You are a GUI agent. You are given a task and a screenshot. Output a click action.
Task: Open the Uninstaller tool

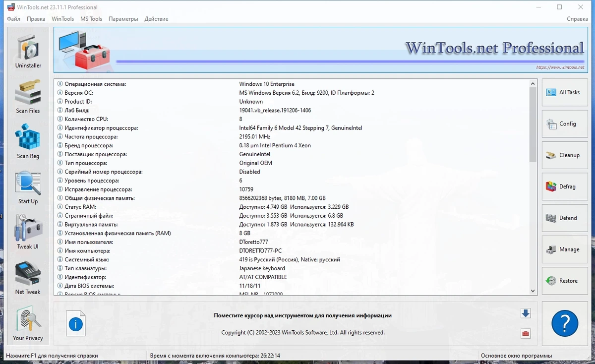(x=28, y=51)
